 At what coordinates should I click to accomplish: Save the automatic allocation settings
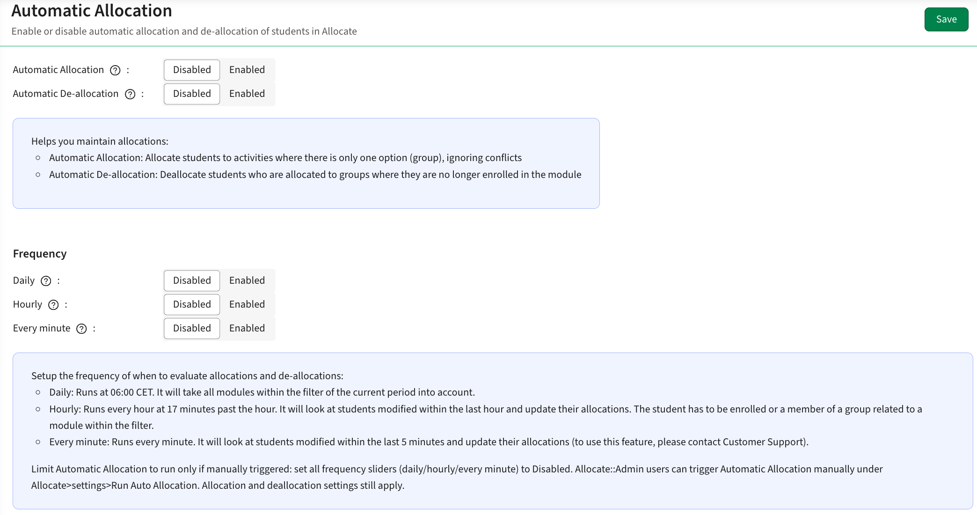pos(946,19)
